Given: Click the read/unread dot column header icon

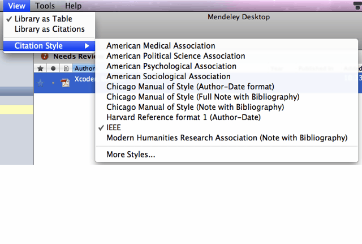Looking at the screenshot, I should click(53, 69).
